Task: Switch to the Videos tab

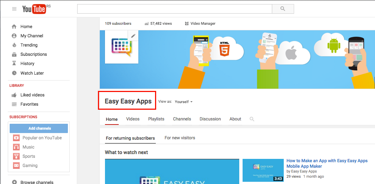Action: point(133,119)
